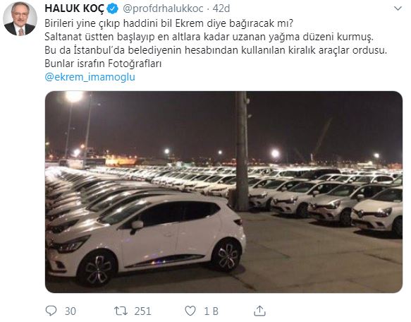Click the line starting "Bu da İstanbul'da"
411x322 pixels.
pos(216,50)
